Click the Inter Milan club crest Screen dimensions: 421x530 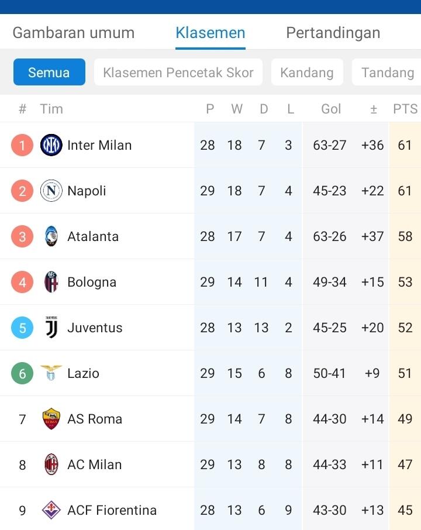tap(51, 145)
